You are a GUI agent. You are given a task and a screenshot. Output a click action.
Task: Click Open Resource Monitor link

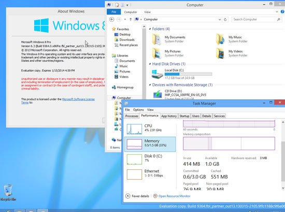(174, 196)
